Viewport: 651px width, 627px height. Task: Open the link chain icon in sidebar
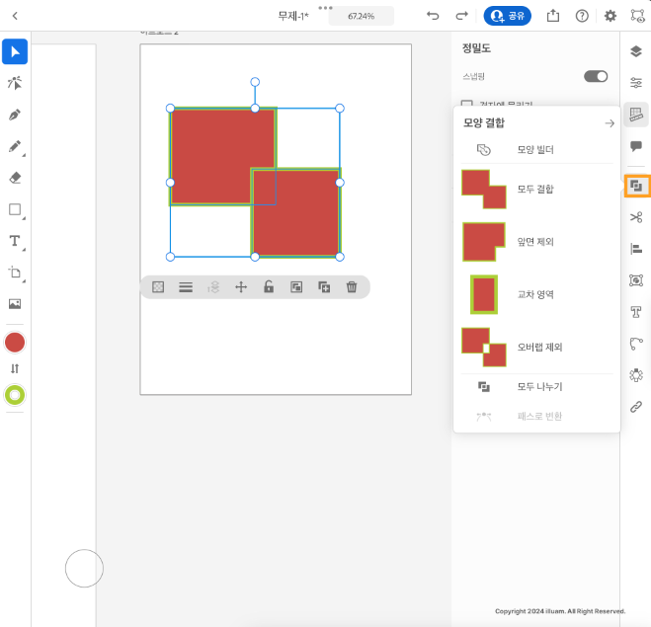pos(636,407)
